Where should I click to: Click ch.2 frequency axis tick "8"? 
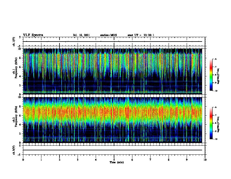point(20,106)
